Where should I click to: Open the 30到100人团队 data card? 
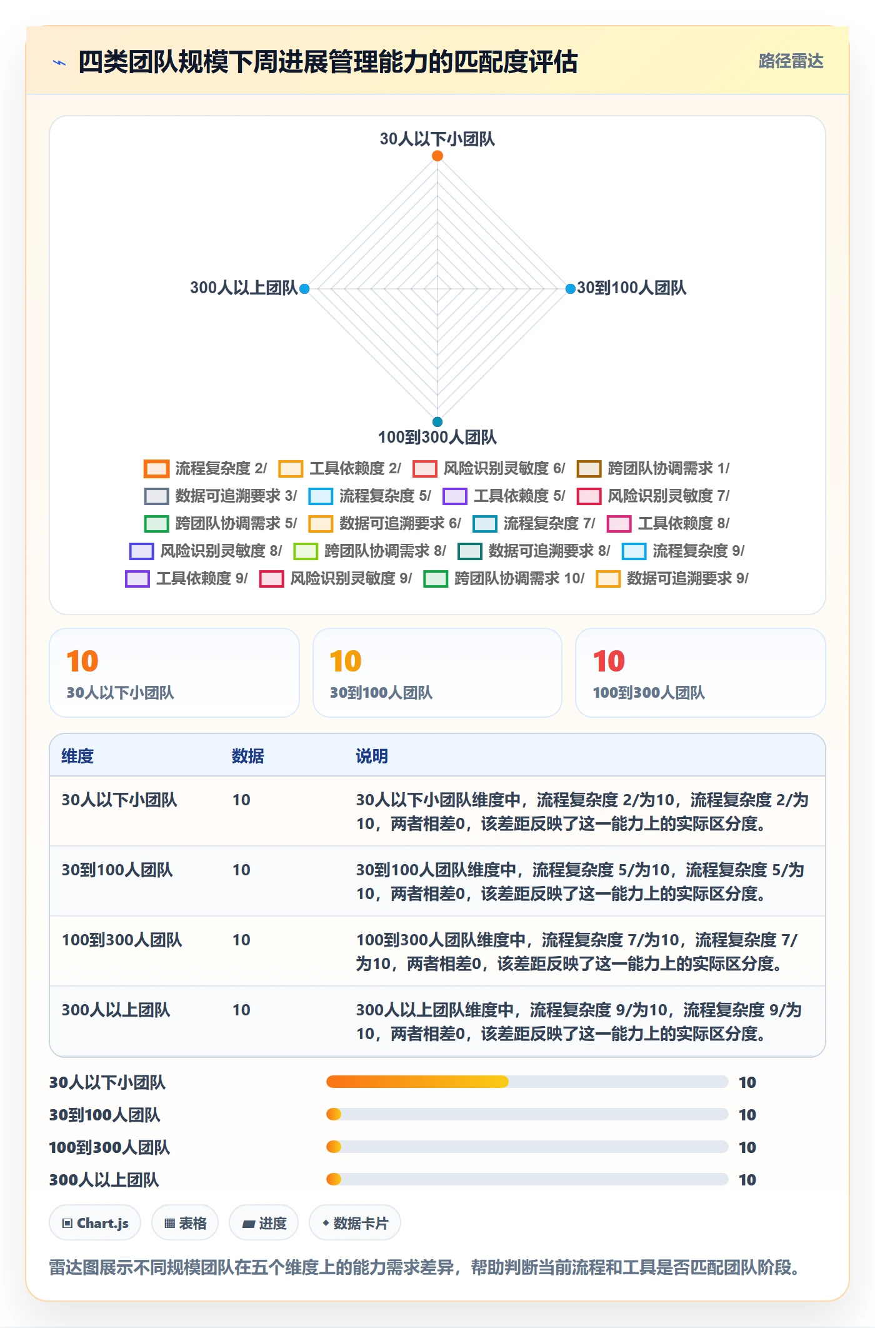(437, 673)
